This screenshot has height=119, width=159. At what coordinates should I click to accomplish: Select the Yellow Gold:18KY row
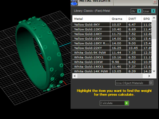pyautogui.click(x=112, y=39)
